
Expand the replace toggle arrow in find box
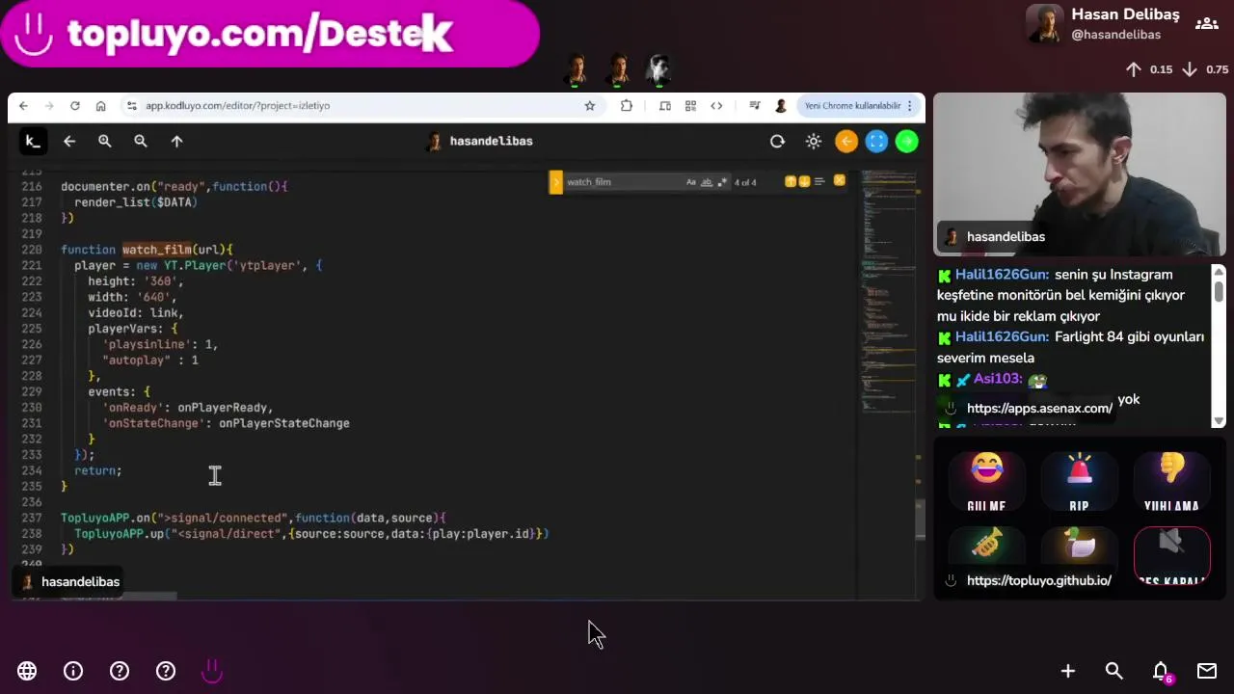pos(555,182)
